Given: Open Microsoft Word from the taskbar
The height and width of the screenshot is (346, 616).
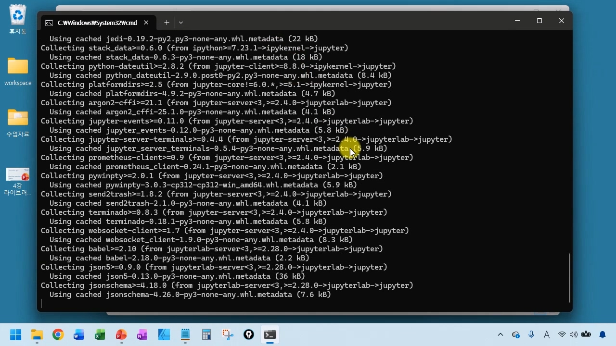Looking at the screenshot, I should point(79,334).
